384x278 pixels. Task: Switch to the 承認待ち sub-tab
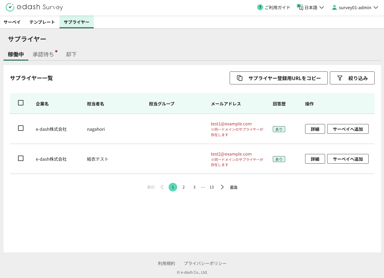pos(43,54)
